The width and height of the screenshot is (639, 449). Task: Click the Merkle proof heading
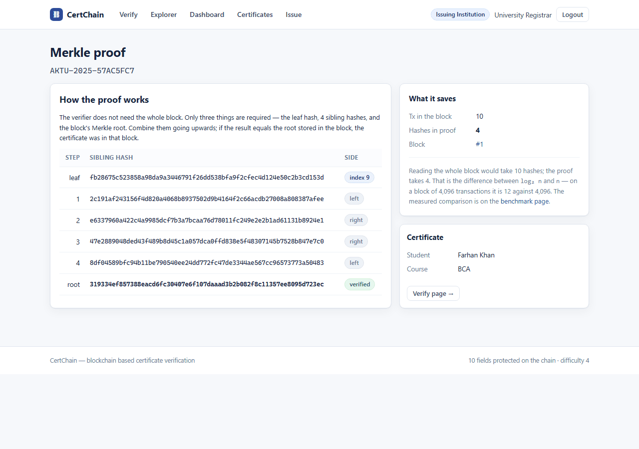pyautogui.click(x=88, y=52)
